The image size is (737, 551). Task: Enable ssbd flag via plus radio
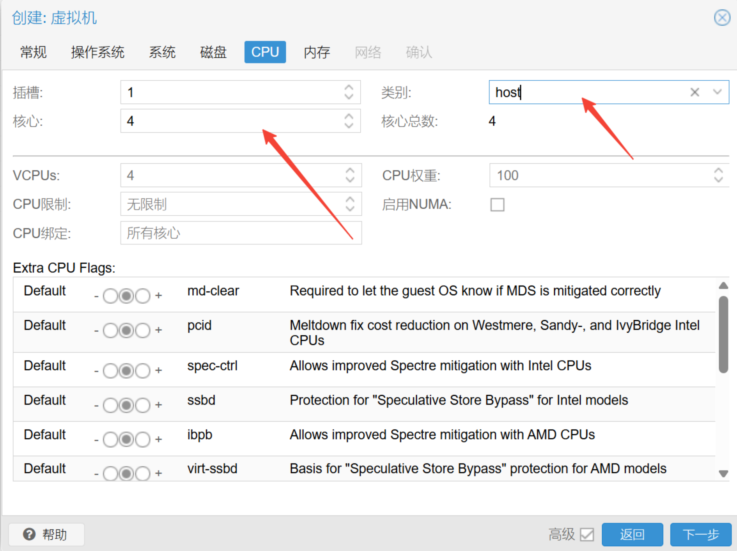click(x=143, y=406)
